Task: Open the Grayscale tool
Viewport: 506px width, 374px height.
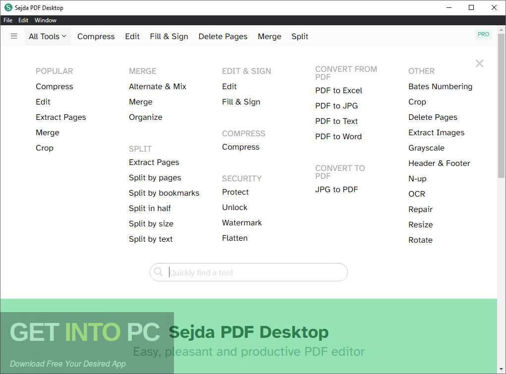Action: pyautogui.click(x=426, y=148)
